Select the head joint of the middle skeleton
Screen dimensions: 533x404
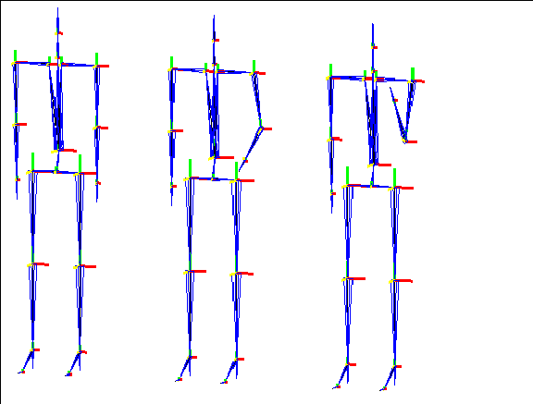214,40
